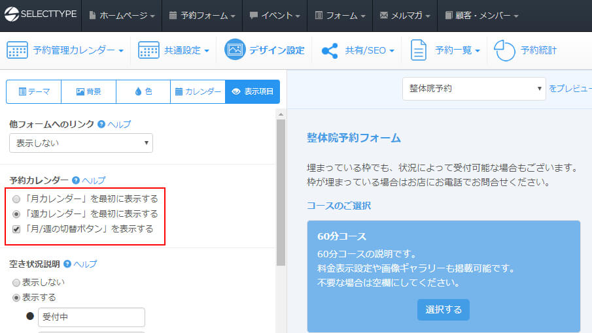Select 表示しない under 空き状況説明
Screen dimensions: 592x333
click(16, 282)
